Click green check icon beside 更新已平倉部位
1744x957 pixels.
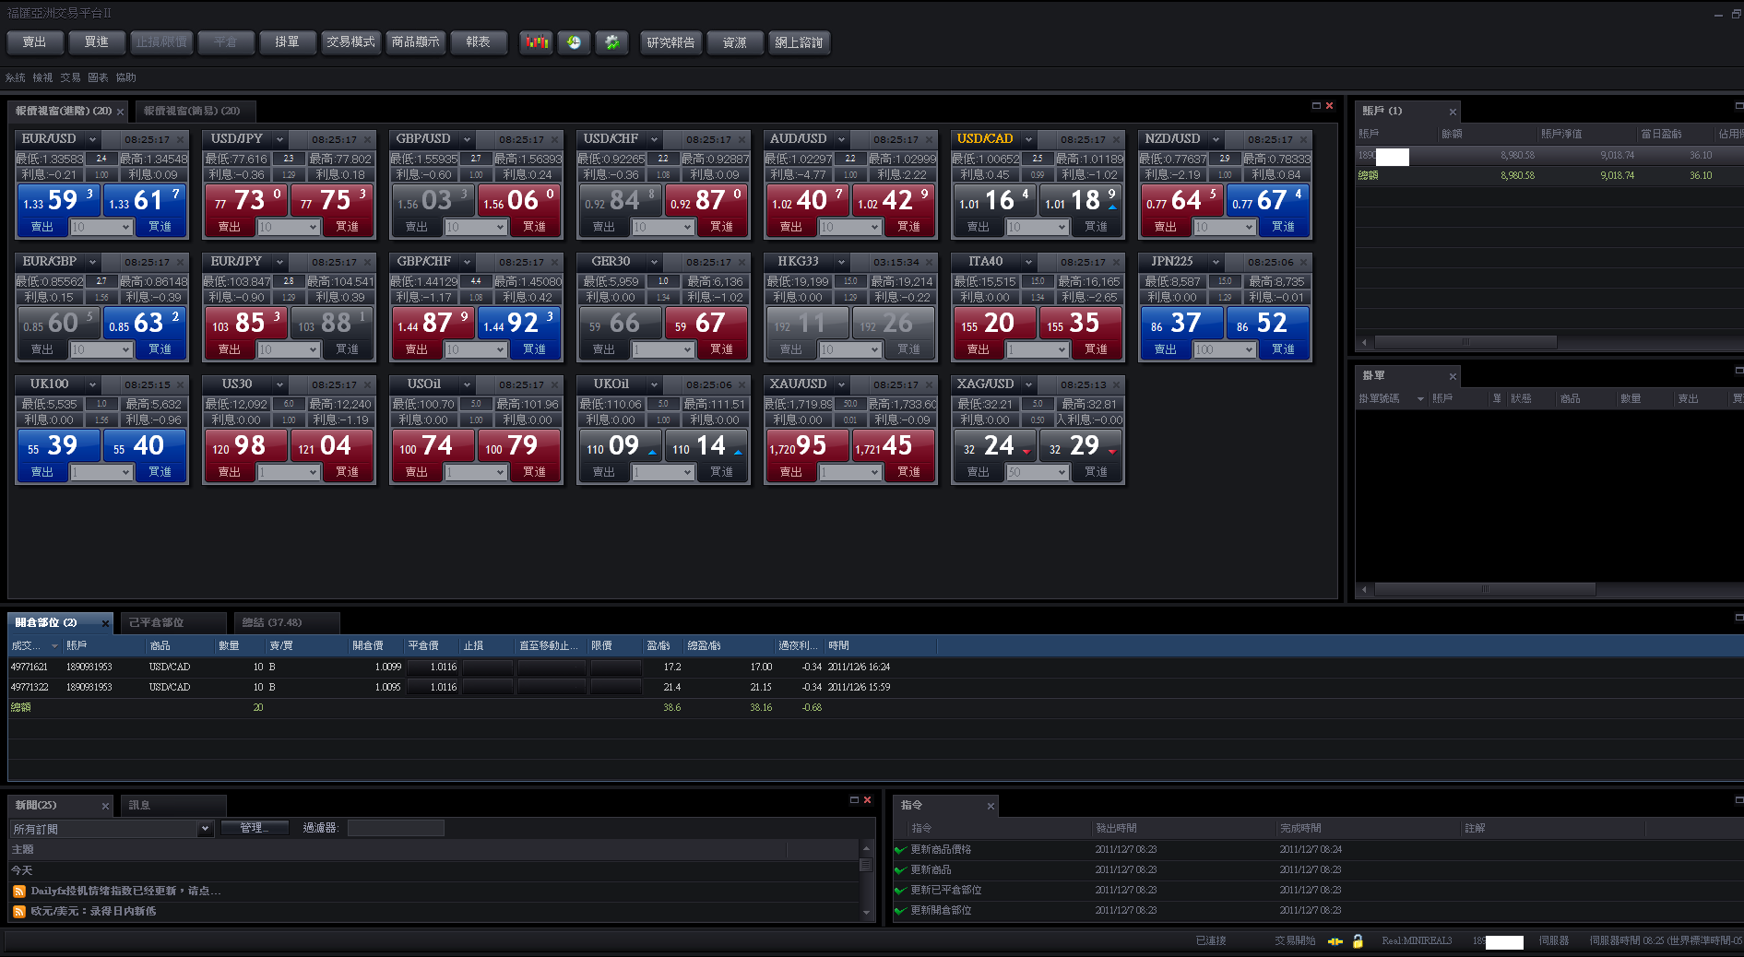point(900,891)
